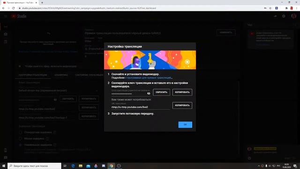Copy stream key with КОПИРОВАТЬ beside СБРОСИТЬ in dialog
Viewport: 300px width, 169px height.
(182, 92)
